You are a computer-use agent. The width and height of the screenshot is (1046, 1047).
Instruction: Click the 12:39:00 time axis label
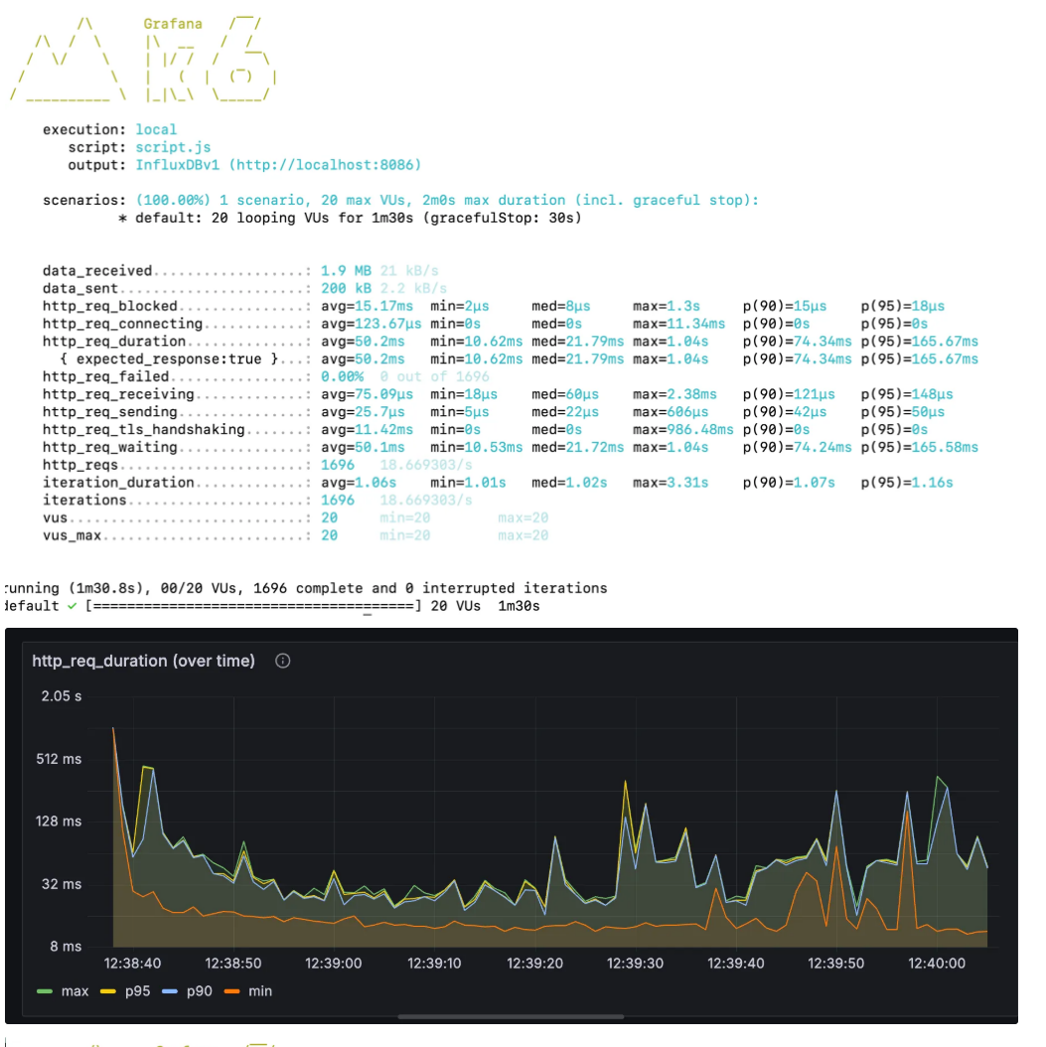click(x=333, y=963)
